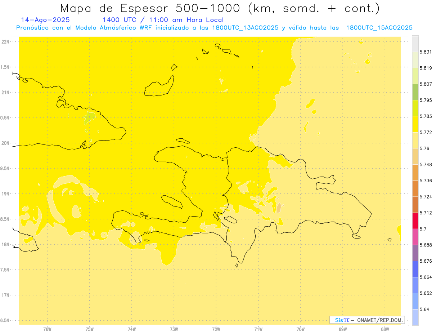Image resolution: width=432 pixels, height=334 pixels.
Task: Click the legend value "5.783"
Action: (426, 116)
